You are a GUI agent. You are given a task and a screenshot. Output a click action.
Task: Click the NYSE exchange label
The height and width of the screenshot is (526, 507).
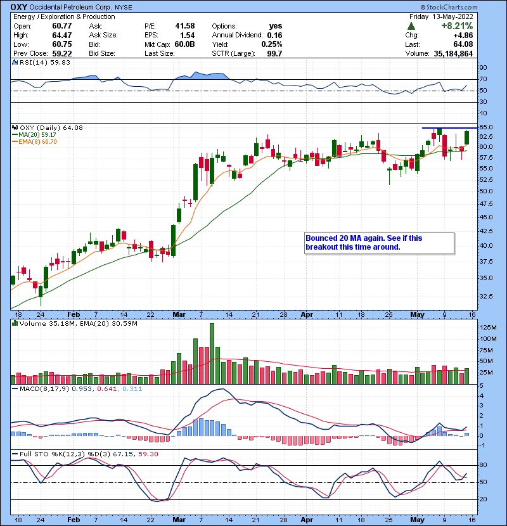coord(124,8)
